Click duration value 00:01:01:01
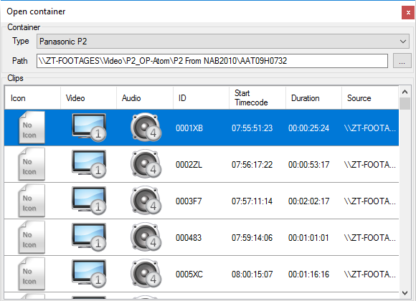 (x=308, y=238)
